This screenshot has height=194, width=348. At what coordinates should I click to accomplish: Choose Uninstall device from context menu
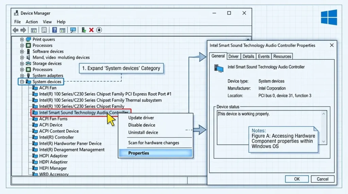[155, 132]
